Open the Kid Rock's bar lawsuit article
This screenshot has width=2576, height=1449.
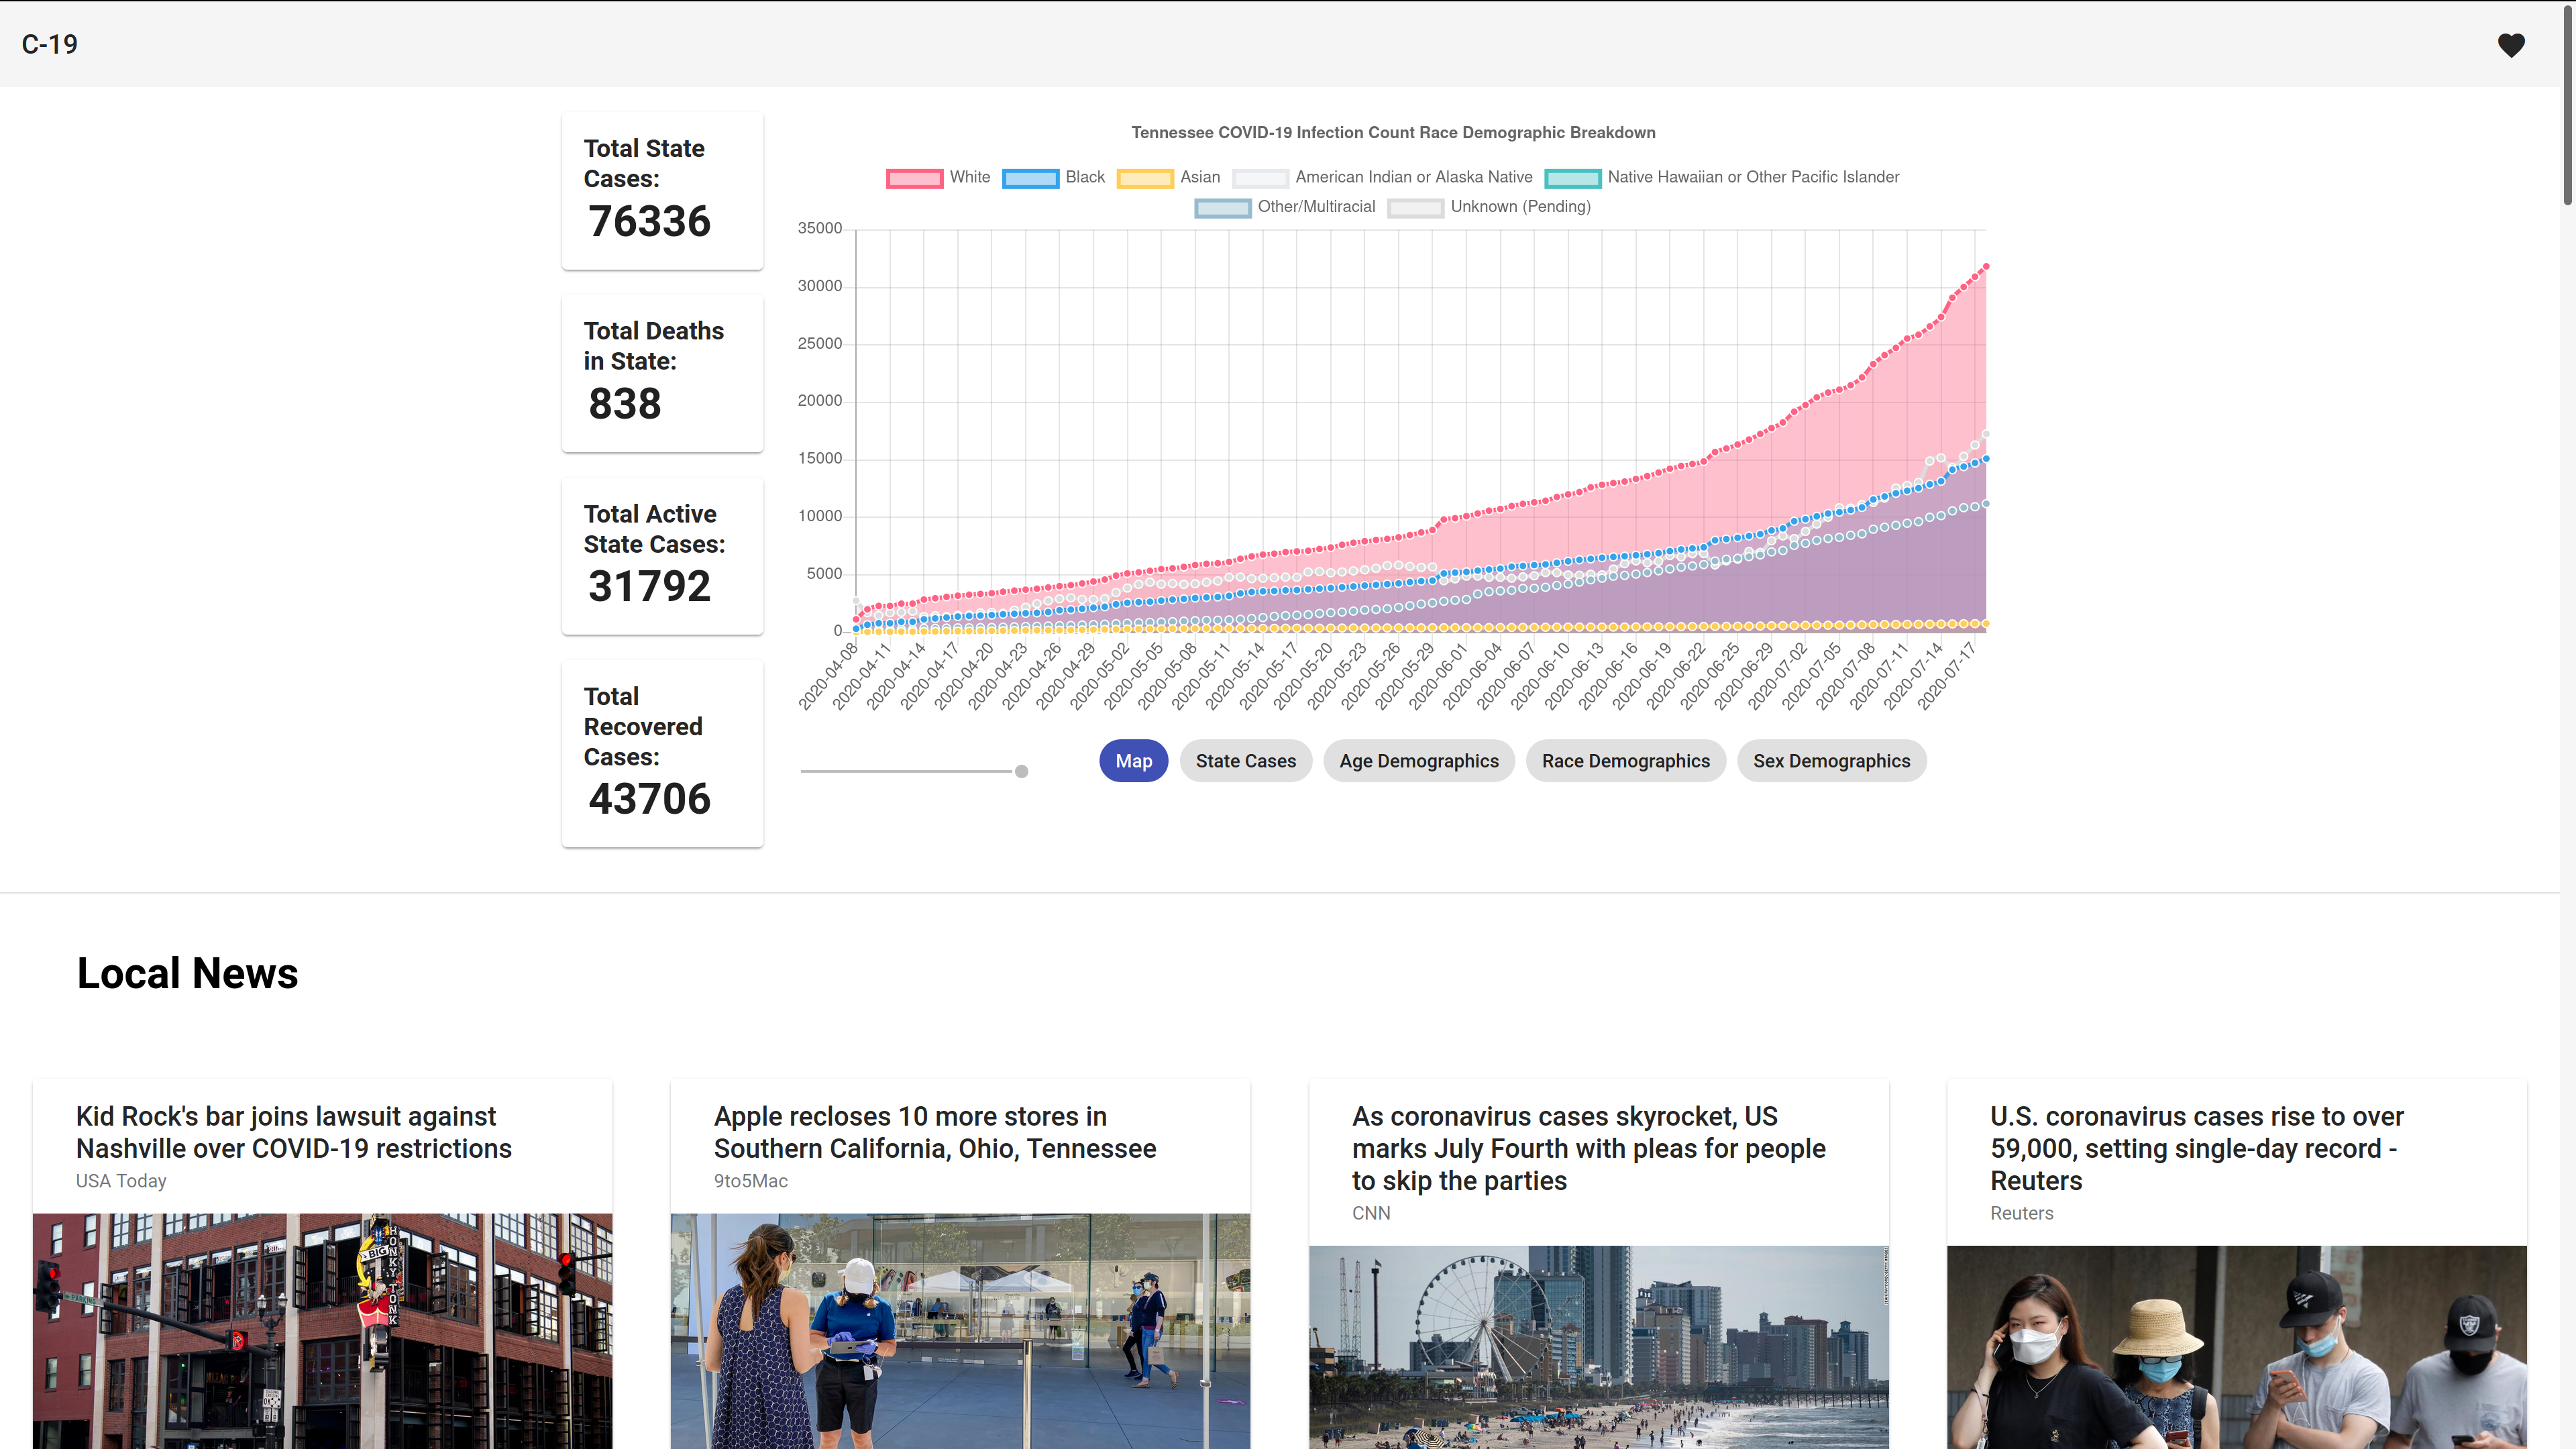tap(294, 1132)
